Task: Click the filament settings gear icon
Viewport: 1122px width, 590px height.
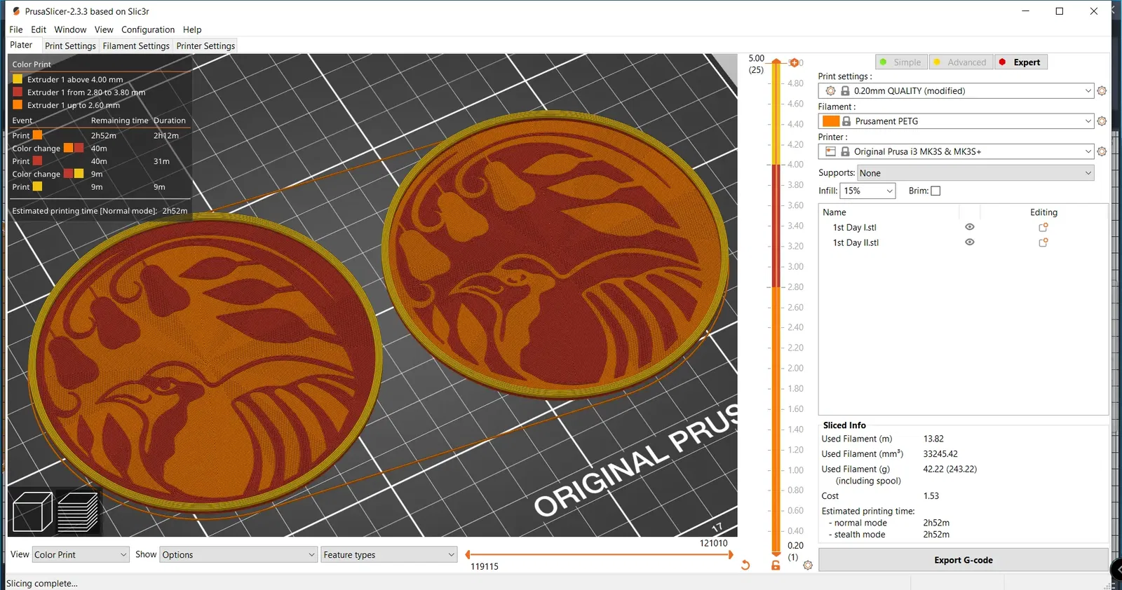Action: click(x=1102, y=121)
